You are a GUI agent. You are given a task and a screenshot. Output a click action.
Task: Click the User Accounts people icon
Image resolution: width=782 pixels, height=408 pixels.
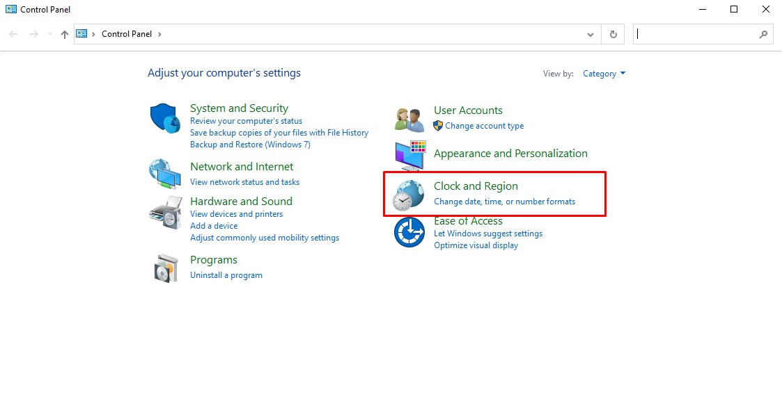click(408, 117)
